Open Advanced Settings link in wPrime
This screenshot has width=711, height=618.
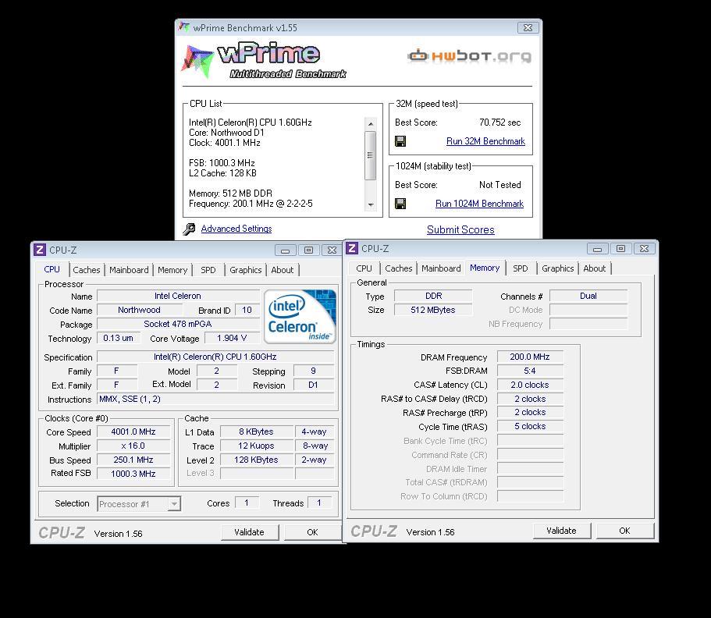click(x=236, y=229)
